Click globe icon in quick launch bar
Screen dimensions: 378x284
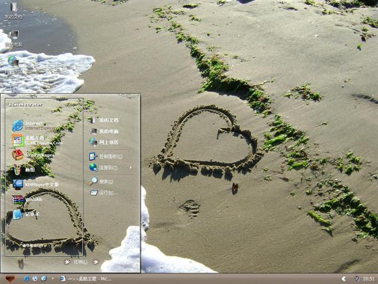(x=35, y=279)
